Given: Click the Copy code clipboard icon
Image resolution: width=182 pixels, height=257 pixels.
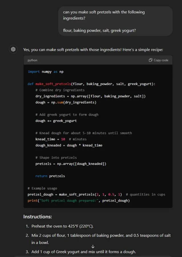Looking at the screenshot, I should [150, 60].
